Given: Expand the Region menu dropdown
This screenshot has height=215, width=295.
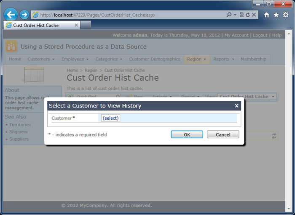Looking at the screenshot, I should click(x=196, y=59).
